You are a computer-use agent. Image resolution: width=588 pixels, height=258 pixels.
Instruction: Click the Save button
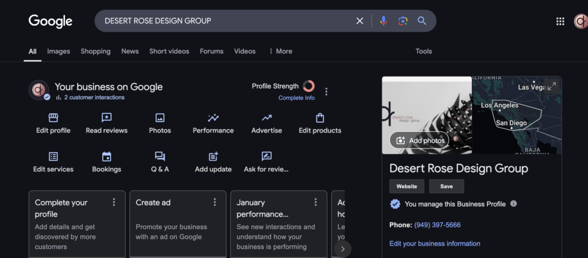(x=447, y=186)
